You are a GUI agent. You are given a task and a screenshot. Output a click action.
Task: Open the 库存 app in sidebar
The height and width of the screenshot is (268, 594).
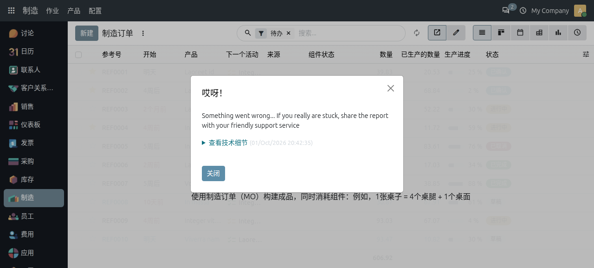34,179
